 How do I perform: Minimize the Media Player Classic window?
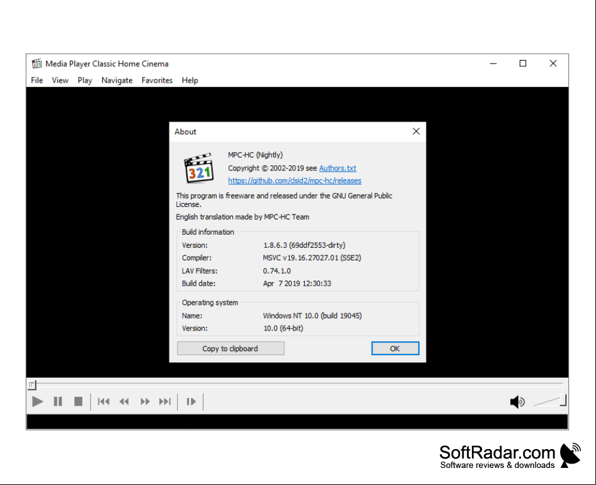pos(493,64)
